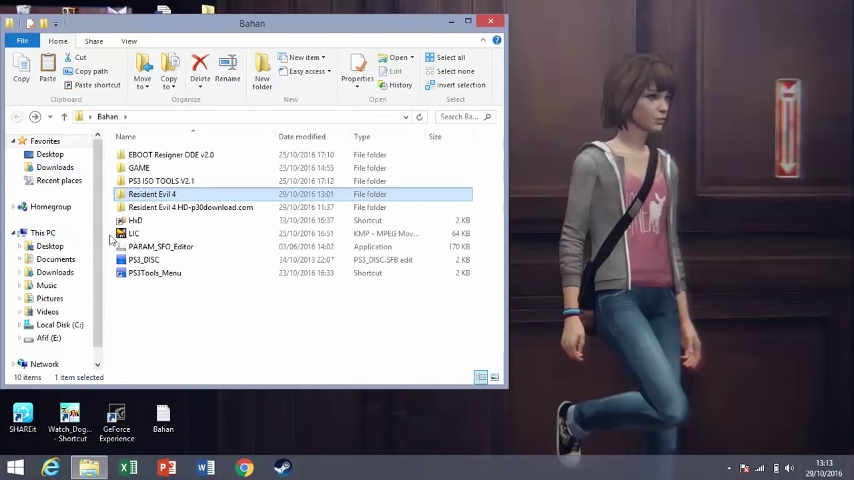Open the recent locations dropdown arrow
Viewport: 854px width, 480px height.
50,117
